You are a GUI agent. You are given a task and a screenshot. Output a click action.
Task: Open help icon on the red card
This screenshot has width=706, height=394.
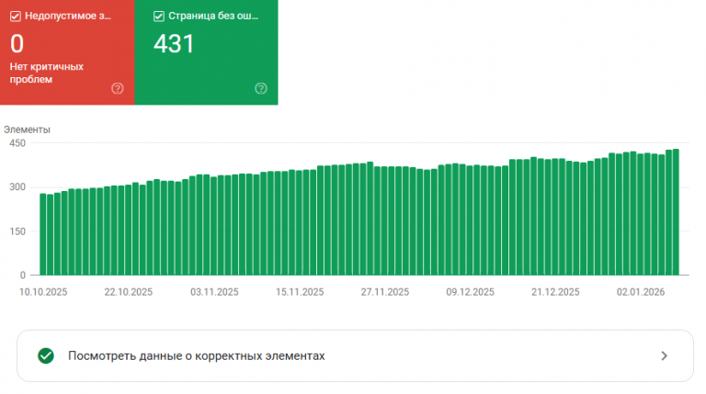(x=118, y=88)
